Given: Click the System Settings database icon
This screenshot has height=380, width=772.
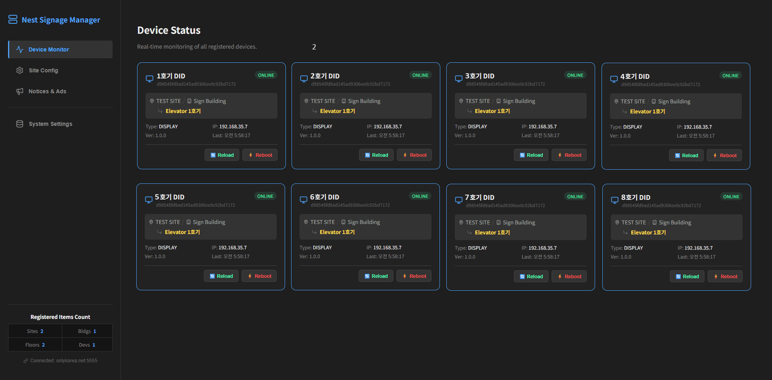Looking at the screenshot, I should pyautogui.click(x=20, y=124).
